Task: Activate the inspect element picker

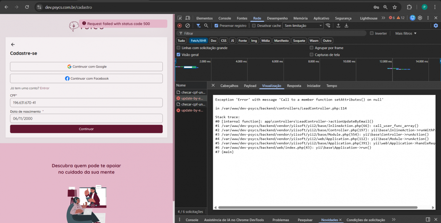Action: [x=180, y=18]
